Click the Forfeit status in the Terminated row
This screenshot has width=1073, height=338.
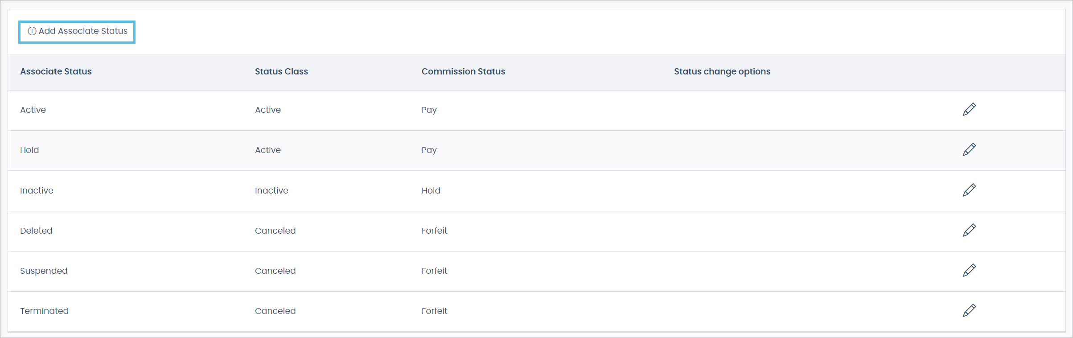point(434,311)
